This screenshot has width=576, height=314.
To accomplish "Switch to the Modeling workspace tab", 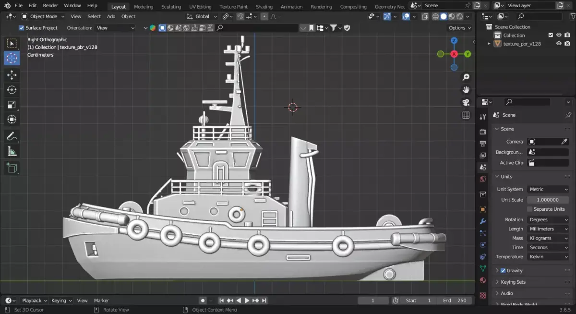I will [x=144, y=7].
